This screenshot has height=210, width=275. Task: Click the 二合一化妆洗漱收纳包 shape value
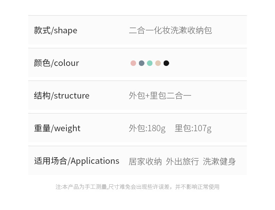tap(170, 31)
